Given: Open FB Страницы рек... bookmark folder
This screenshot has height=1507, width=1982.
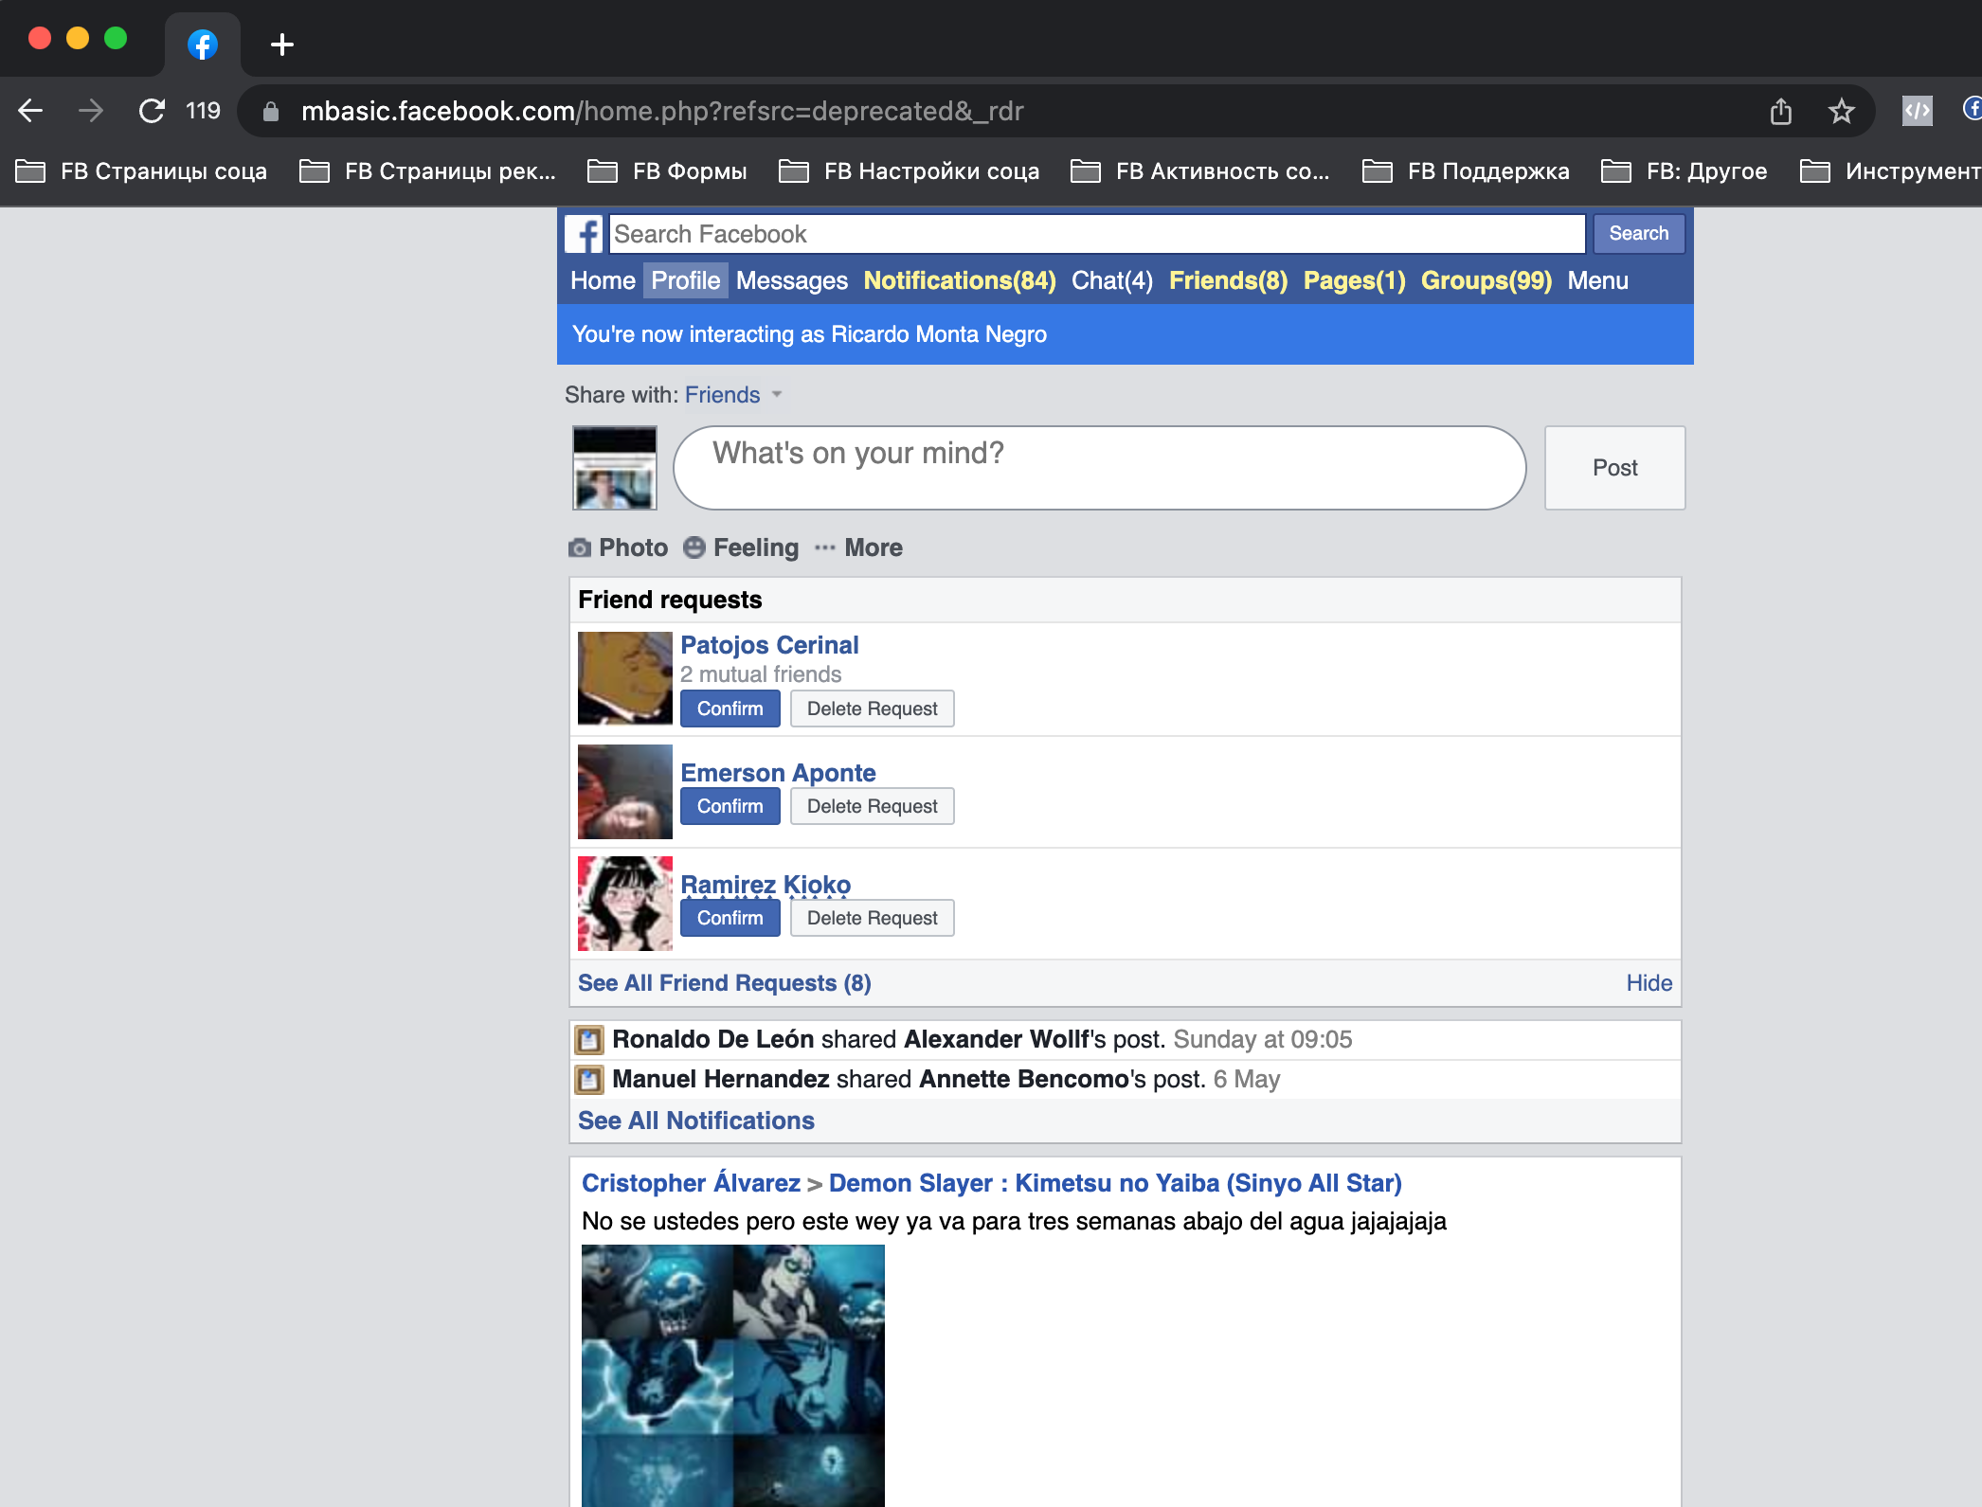Looking at the screenshot, I should (428, 171).
